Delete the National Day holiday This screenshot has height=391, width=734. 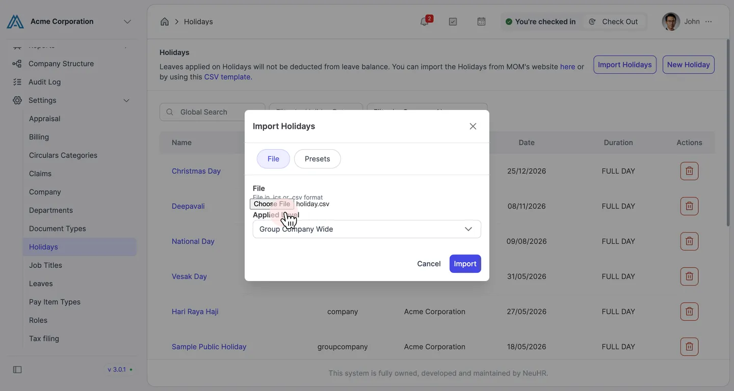pyautogui.click(x=689, y=241)
